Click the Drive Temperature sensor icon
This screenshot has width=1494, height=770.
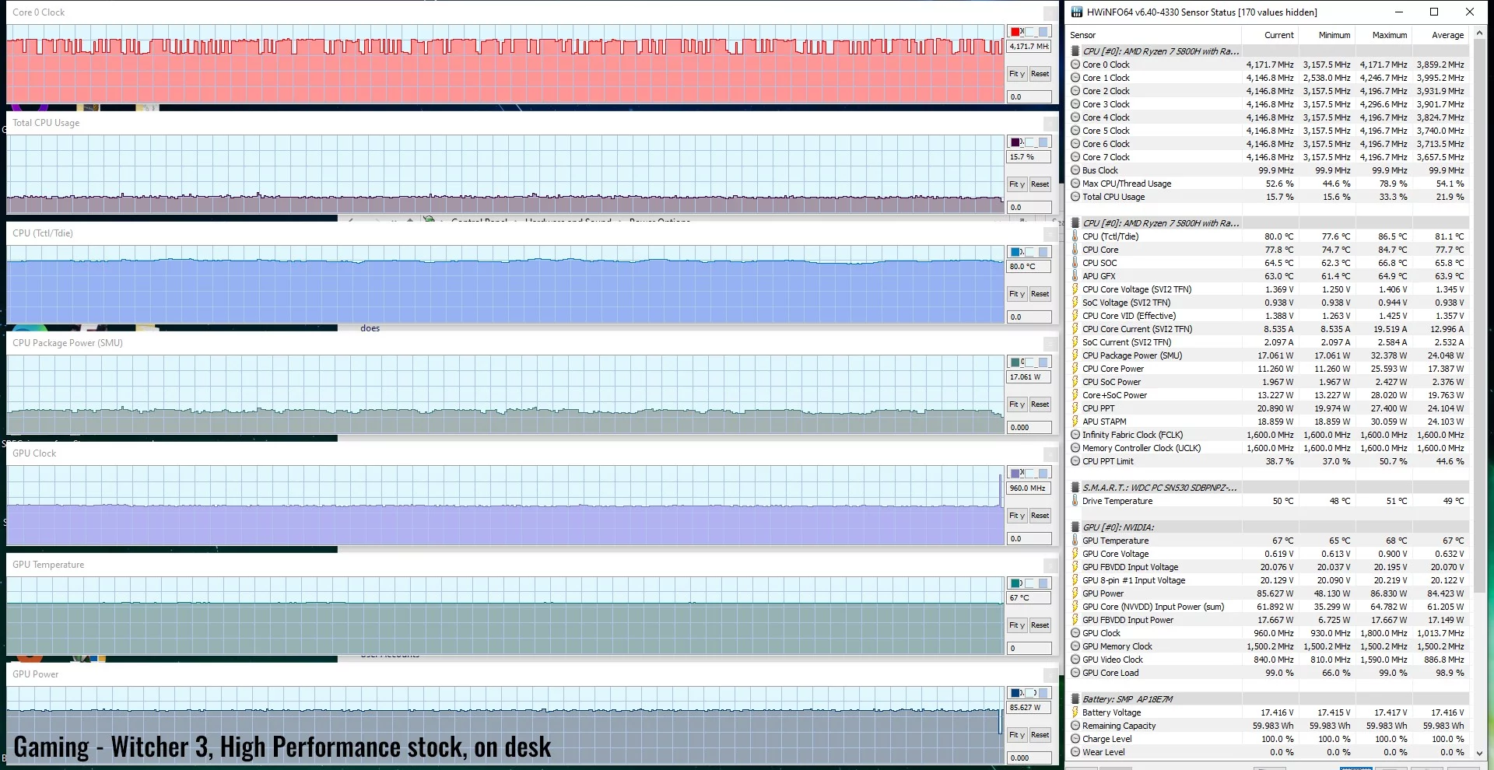coord(1074,500)
